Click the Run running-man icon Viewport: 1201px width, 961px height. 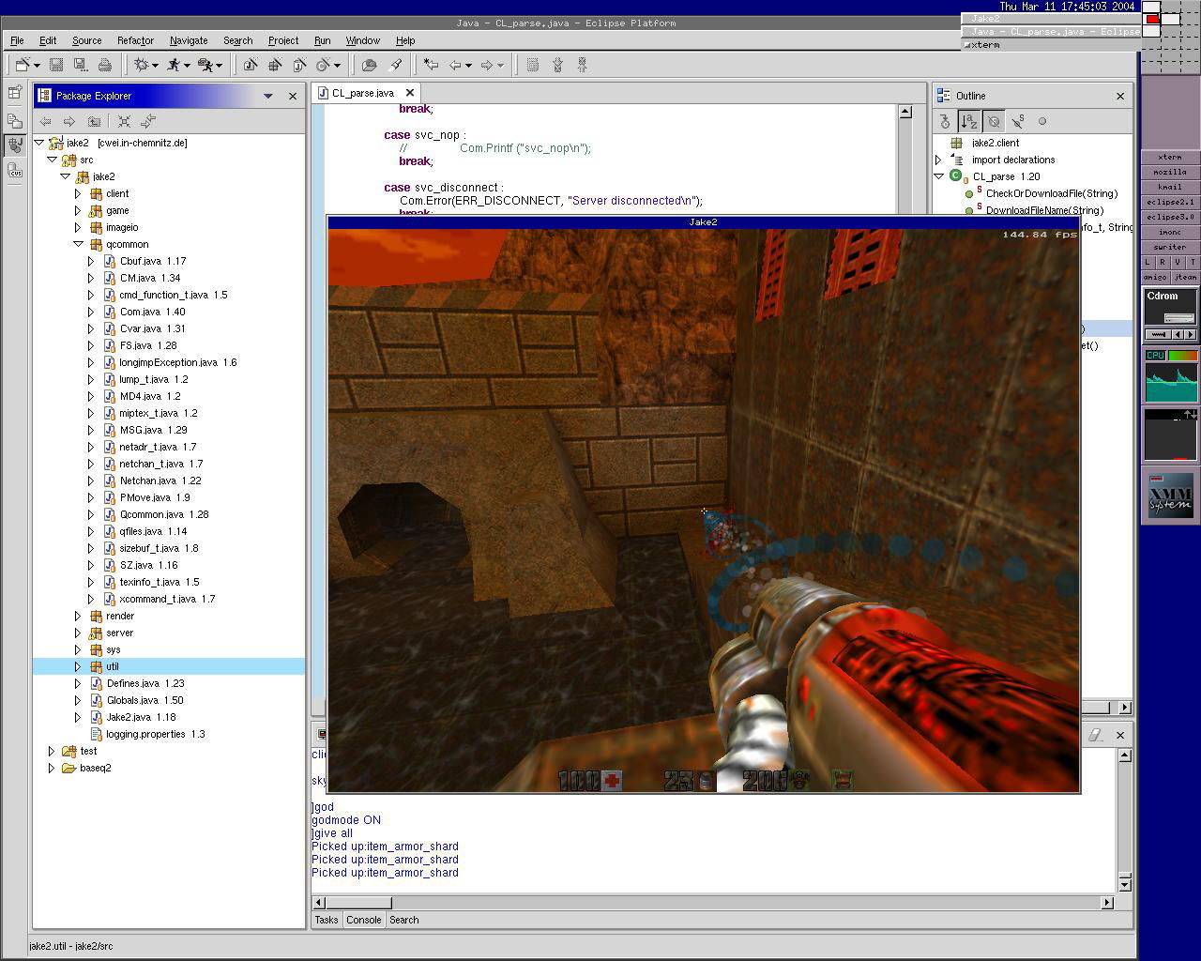[x=174, y=65]
